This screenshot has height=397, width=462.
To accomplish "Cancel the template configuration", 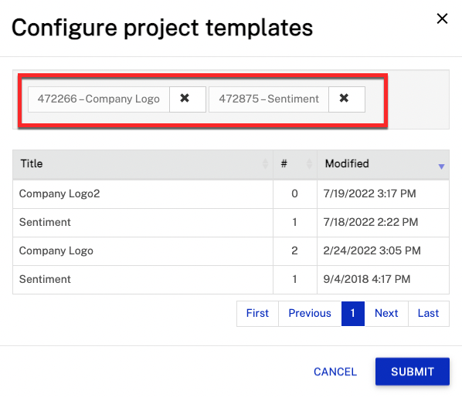I will (x=335, y=372).
